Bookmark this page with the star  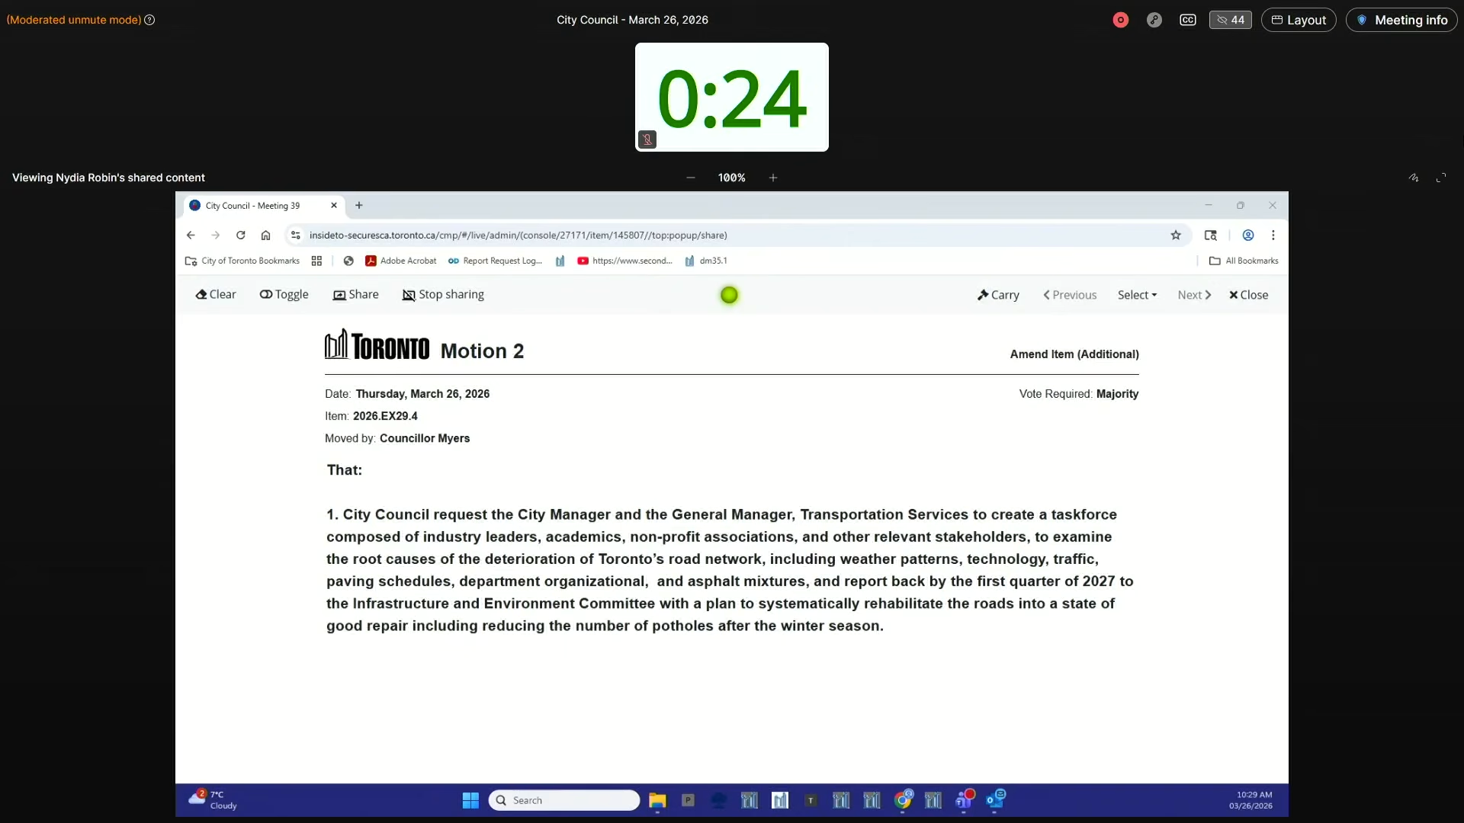(x=1176, y=235)
